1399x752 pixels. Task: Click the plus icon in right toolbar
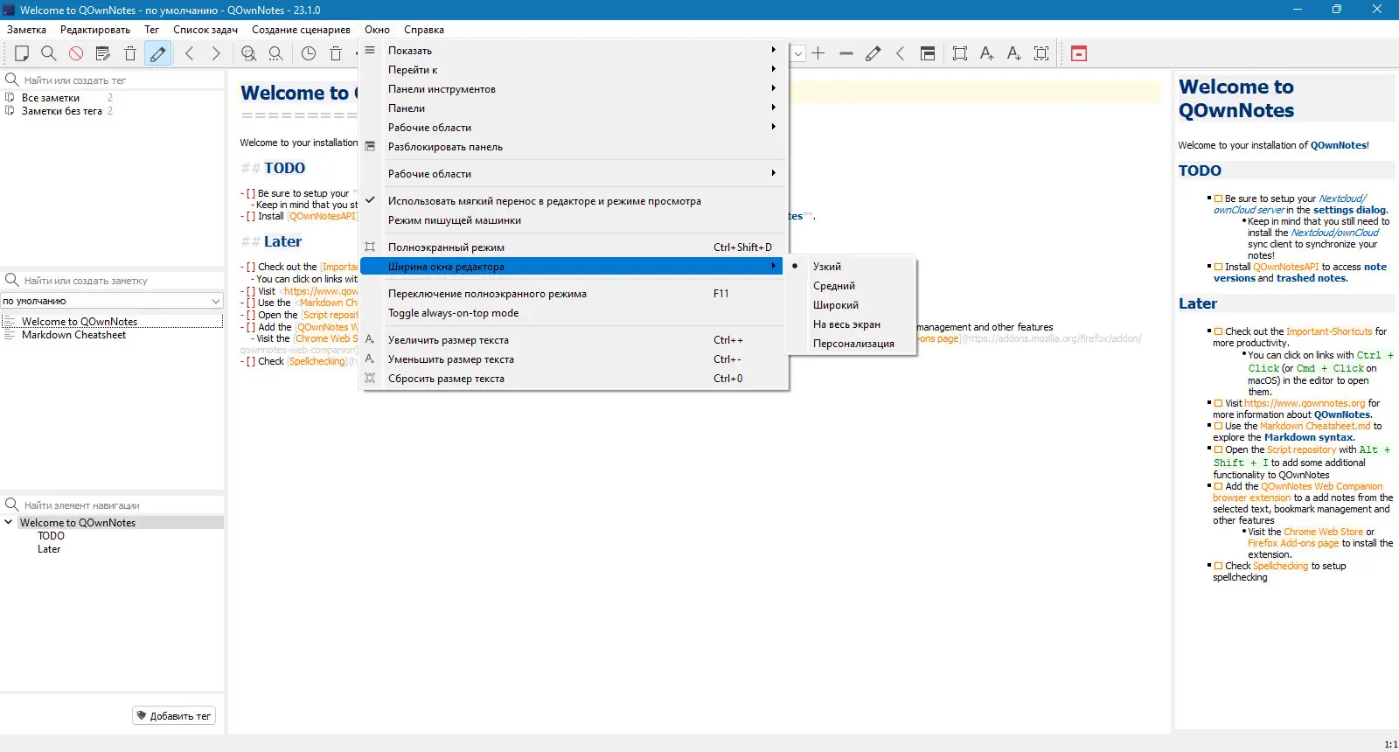click(x=818, y=53)
